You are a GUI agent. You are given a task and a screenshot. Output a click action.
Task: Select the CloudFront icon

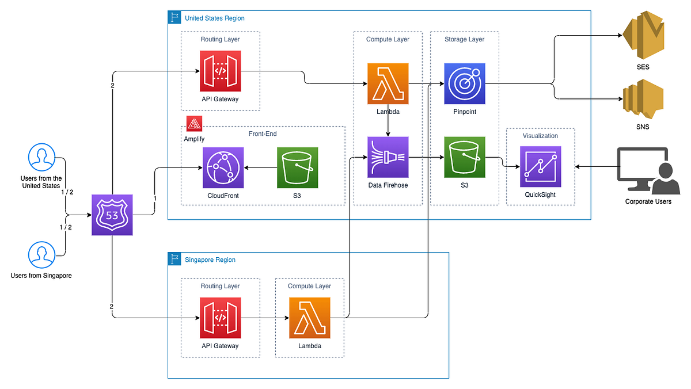coord(223,167)
